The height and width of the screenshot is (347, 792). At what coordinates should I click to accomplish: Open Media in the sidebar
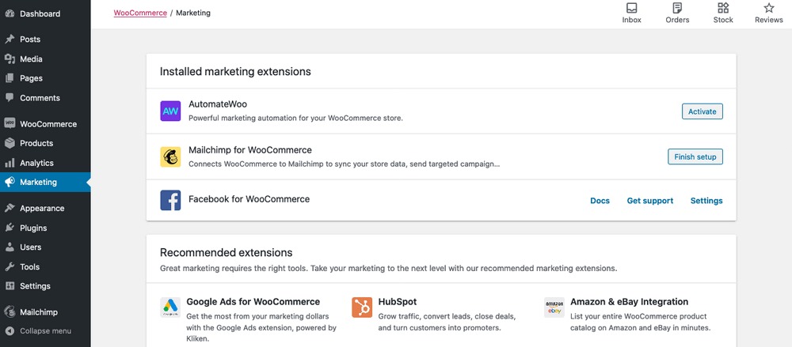[31, 59]
